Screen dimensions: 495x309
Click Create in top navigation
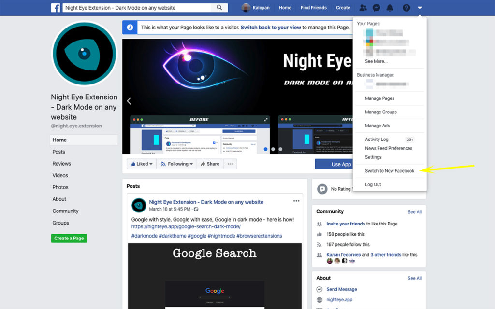[343, 8]
